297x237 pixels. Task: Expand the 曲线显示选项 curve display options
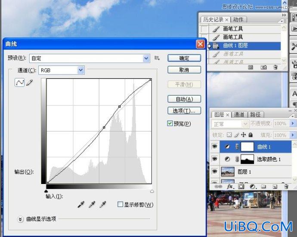tap(20, 219)
